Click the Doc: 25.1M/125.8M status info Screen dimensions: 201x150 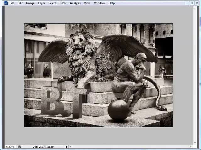pos(43,147)
